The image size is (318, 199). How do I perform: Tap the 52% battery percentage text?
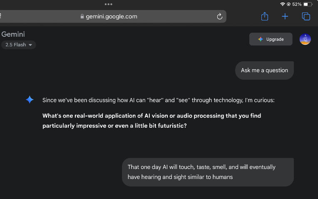(x=297, y=4)
